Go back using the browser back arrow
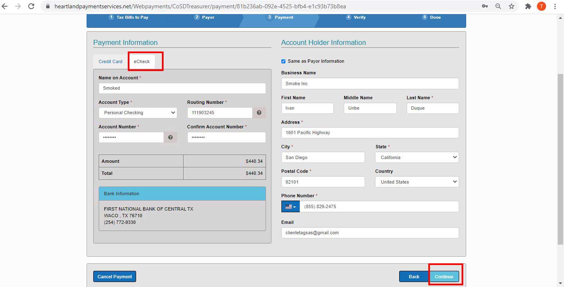The image size is (564, 287). tap(5, 6)
